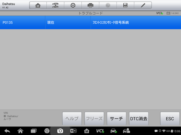Tap the トラブルコード screen title
The height and width of the screenshot is (135, 181).
coord(90,13)
